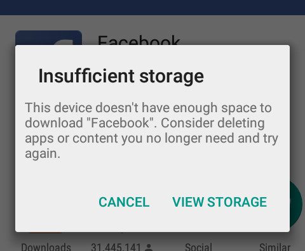
Task: Click the "Consider deleting" phrase in the message
Action: coord(213,123)
